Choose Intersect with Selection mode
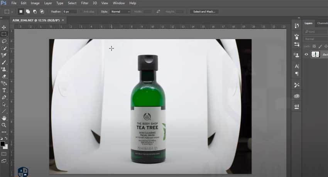328x177 pixels. (42, 12)
